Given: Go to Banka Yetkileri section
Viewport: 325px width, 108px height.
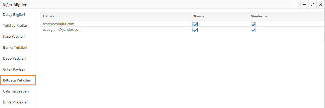Looking at the screenshot, I should (x=15, y=47).
